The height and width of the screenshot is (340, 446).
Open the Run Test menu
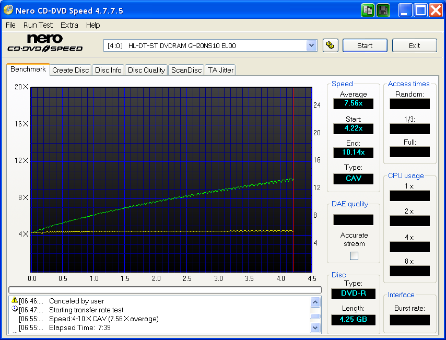point(38,25)
